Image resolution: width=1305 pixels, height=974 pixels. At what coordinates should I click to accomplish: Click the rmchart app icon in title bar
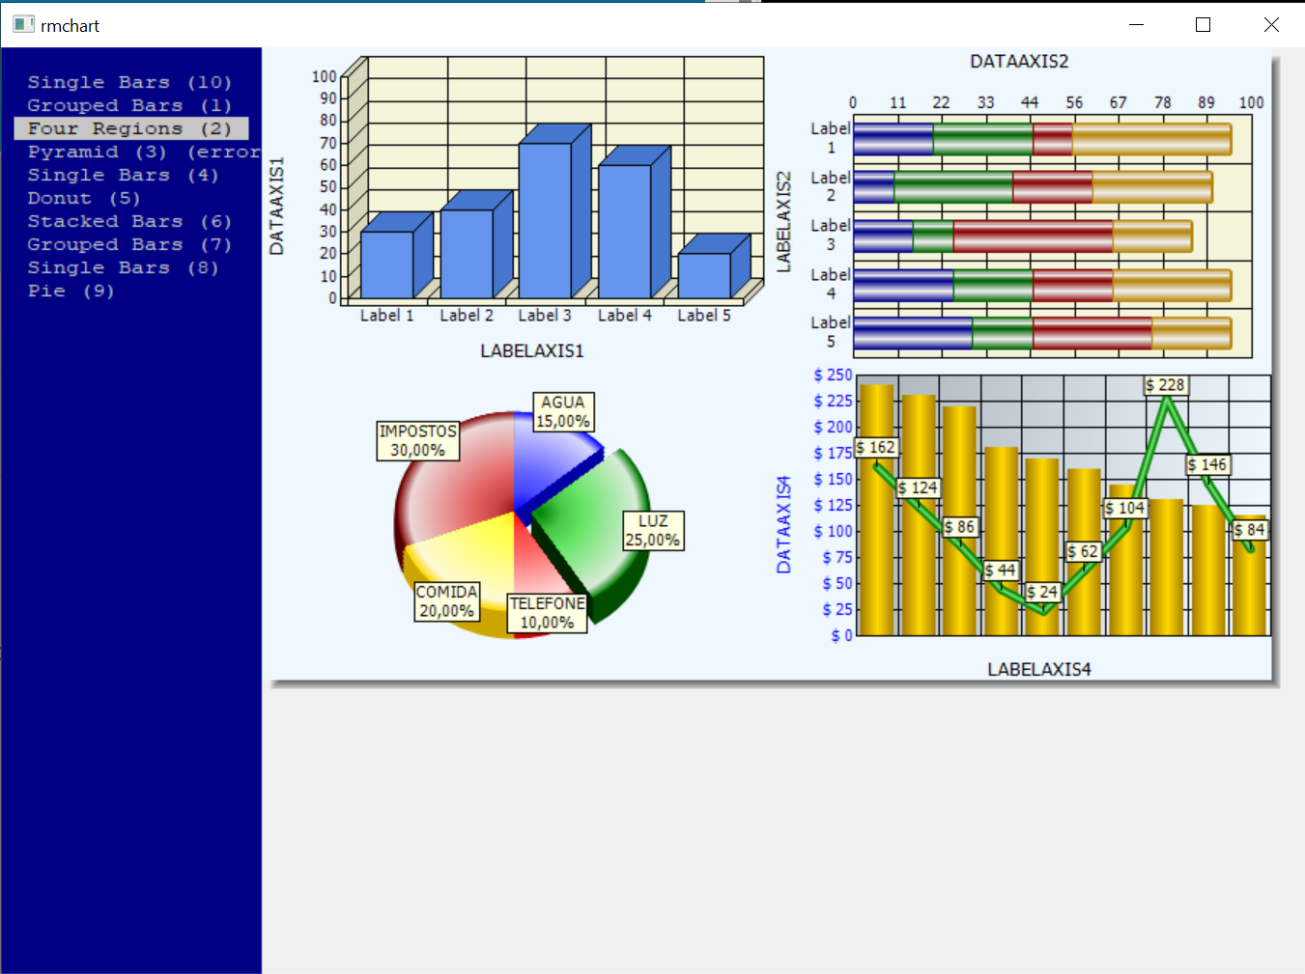click(x=23, y=25)
